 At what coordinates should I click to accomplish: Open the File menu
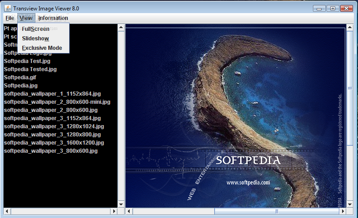click(10, 18)
